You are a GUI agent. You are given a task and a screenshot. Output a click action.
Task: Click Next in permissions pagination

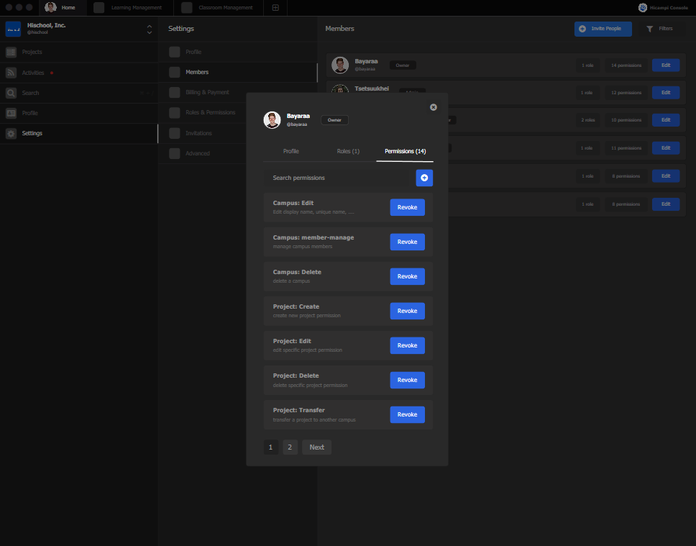coord(316,447)
